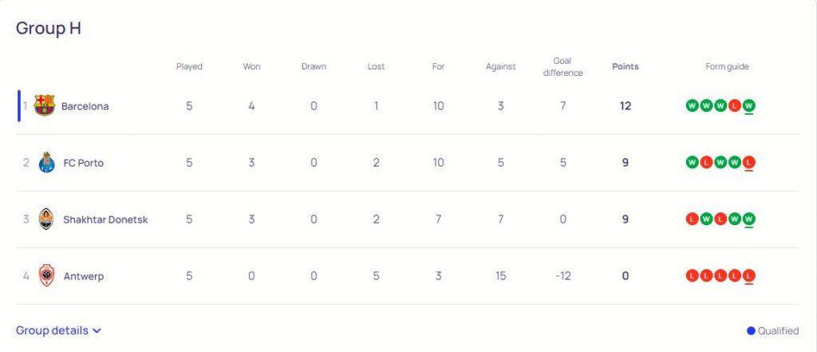Expand the Group details dropdown
817x352 pixels.
[53, 330]
